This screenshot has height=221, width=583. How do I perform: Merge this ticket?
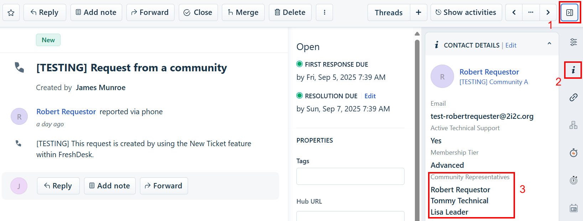pyautogui.click(x=243, y=13)
